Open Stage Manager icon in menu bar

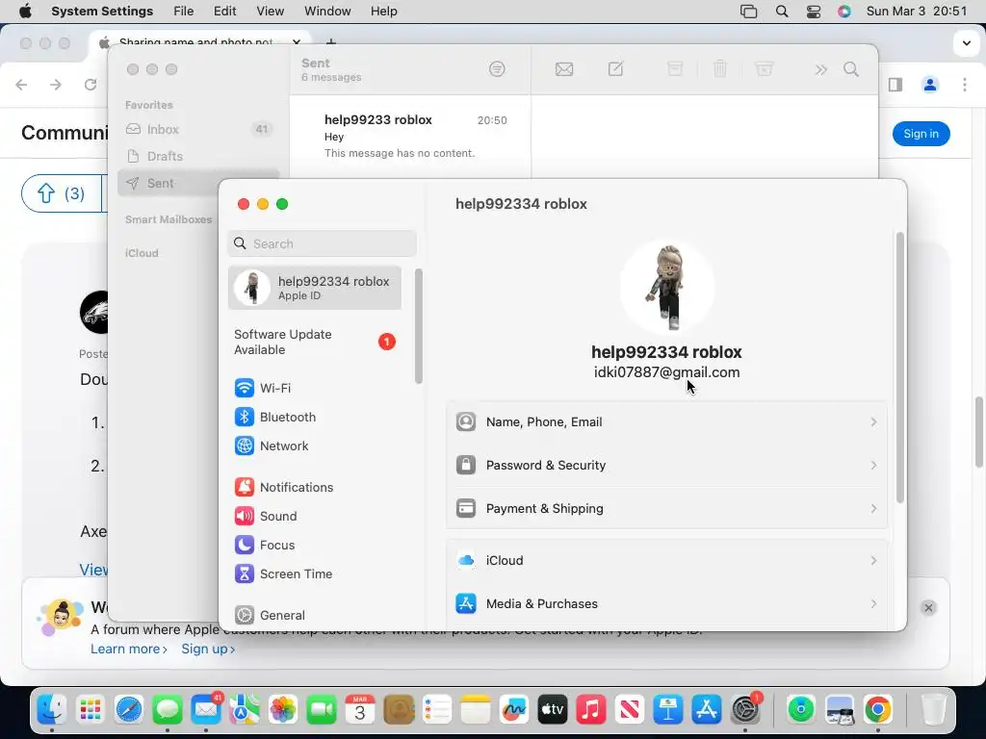pyautogui.click(x=748, y=11)
